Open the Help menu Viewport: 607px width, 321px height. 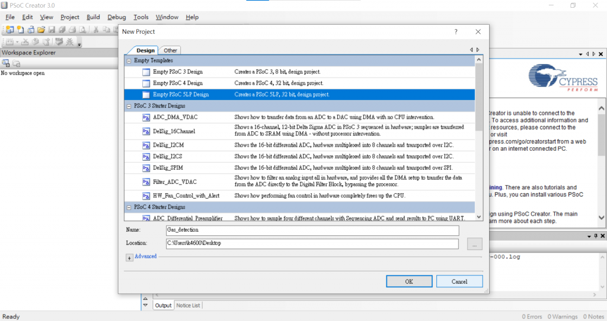point(192,17)
